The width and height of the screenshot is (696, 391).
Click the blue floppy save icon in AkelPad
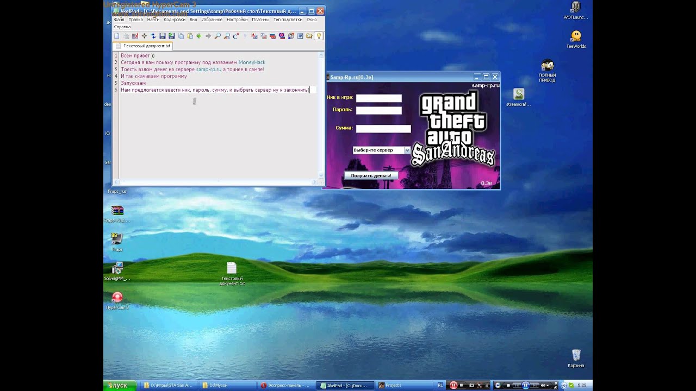tap(163, 36)
